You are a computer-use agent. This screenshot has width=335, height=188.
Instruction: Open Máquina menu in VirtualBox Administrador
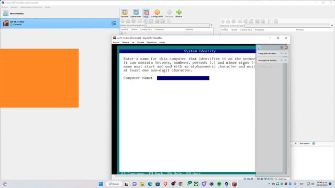pos(14,7)
